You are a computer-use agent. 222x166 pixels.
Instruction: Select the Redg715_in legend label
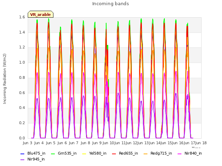point(161,154)
